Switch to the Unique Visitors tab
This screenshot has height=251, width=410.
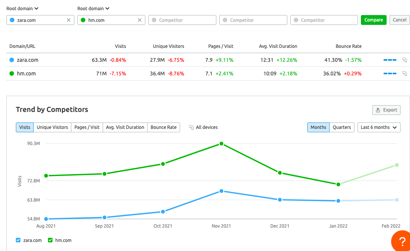(52, 127)
